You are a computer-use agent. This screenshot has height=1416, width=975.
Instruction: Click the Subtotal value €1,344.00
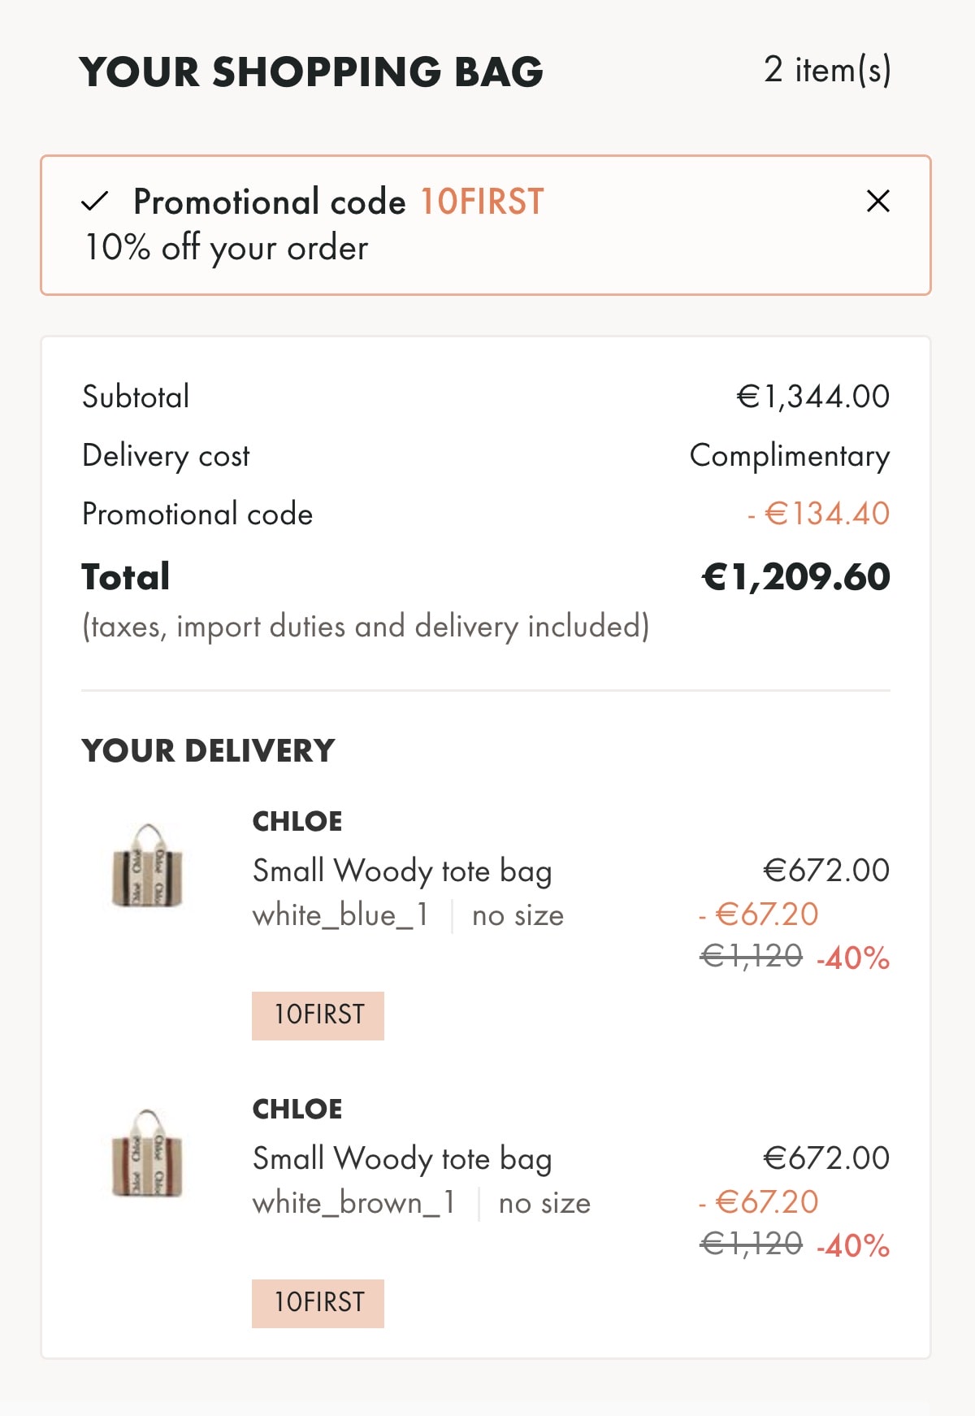813,397
